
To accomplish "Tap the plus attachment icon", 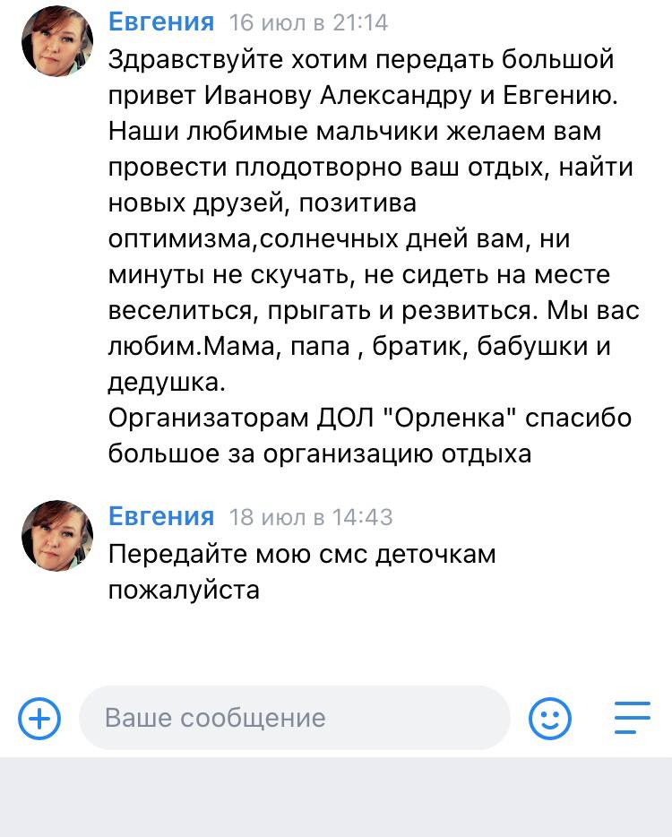I will tap(39, 718).
